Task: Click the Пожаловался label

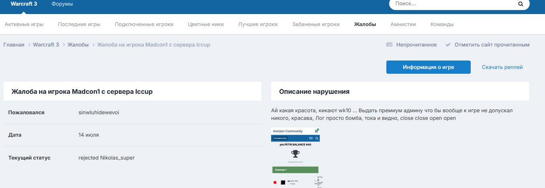Action: click(26, 112)
